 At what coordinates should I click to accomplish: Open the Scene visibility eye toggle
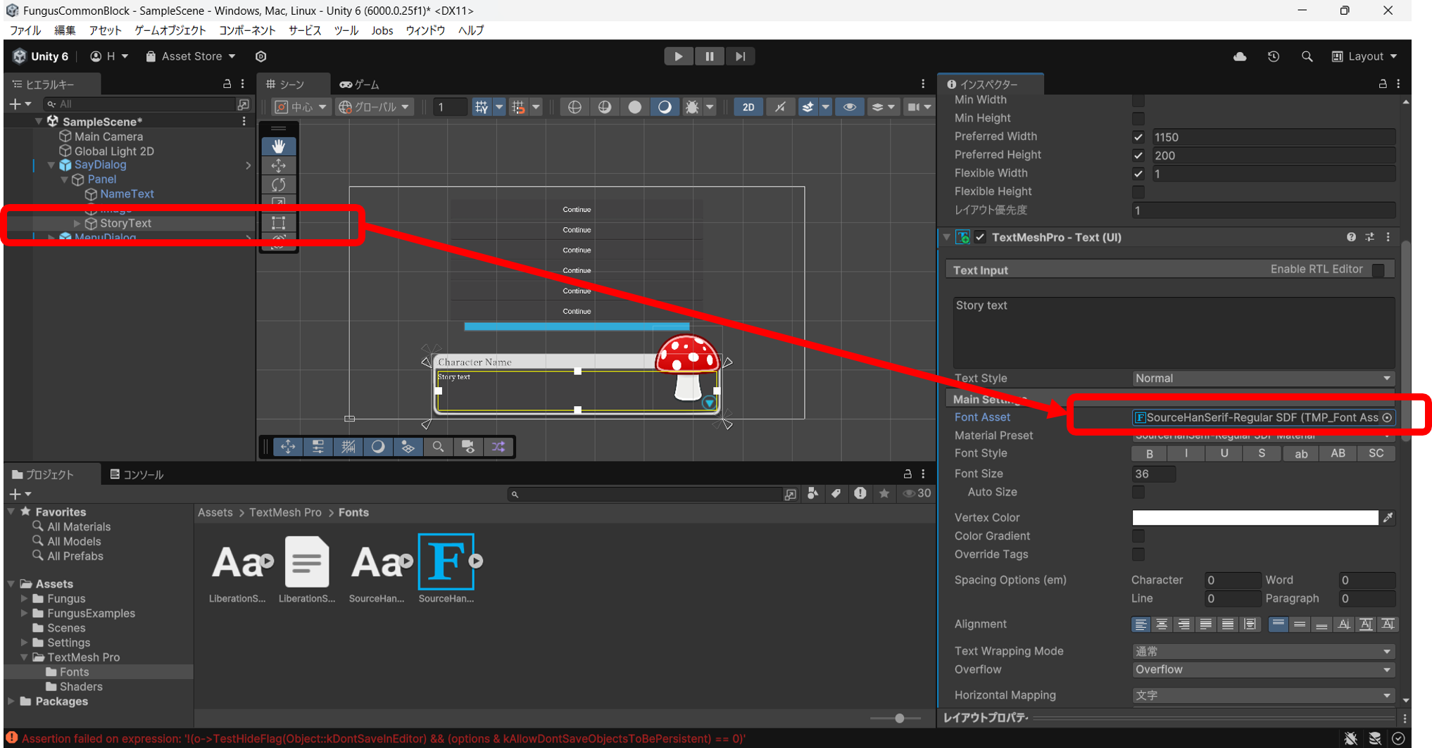850,107
